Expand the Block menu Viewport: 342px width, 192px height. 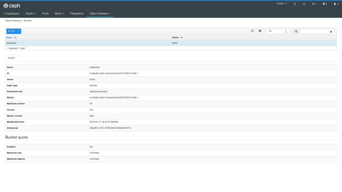(59, 14)
